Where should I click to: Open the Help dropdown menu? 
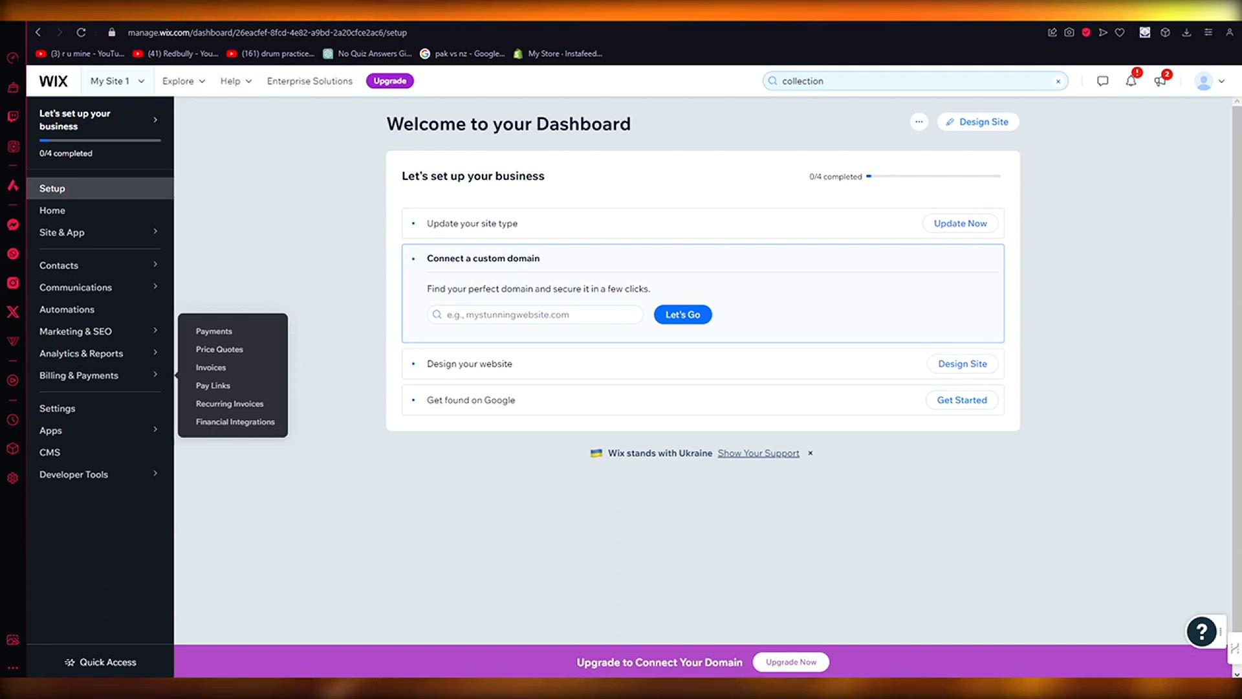point(235,81)
